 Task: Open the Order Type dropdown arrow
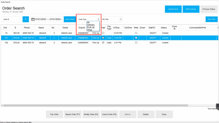pyautogui.click(x=98, y=19)
